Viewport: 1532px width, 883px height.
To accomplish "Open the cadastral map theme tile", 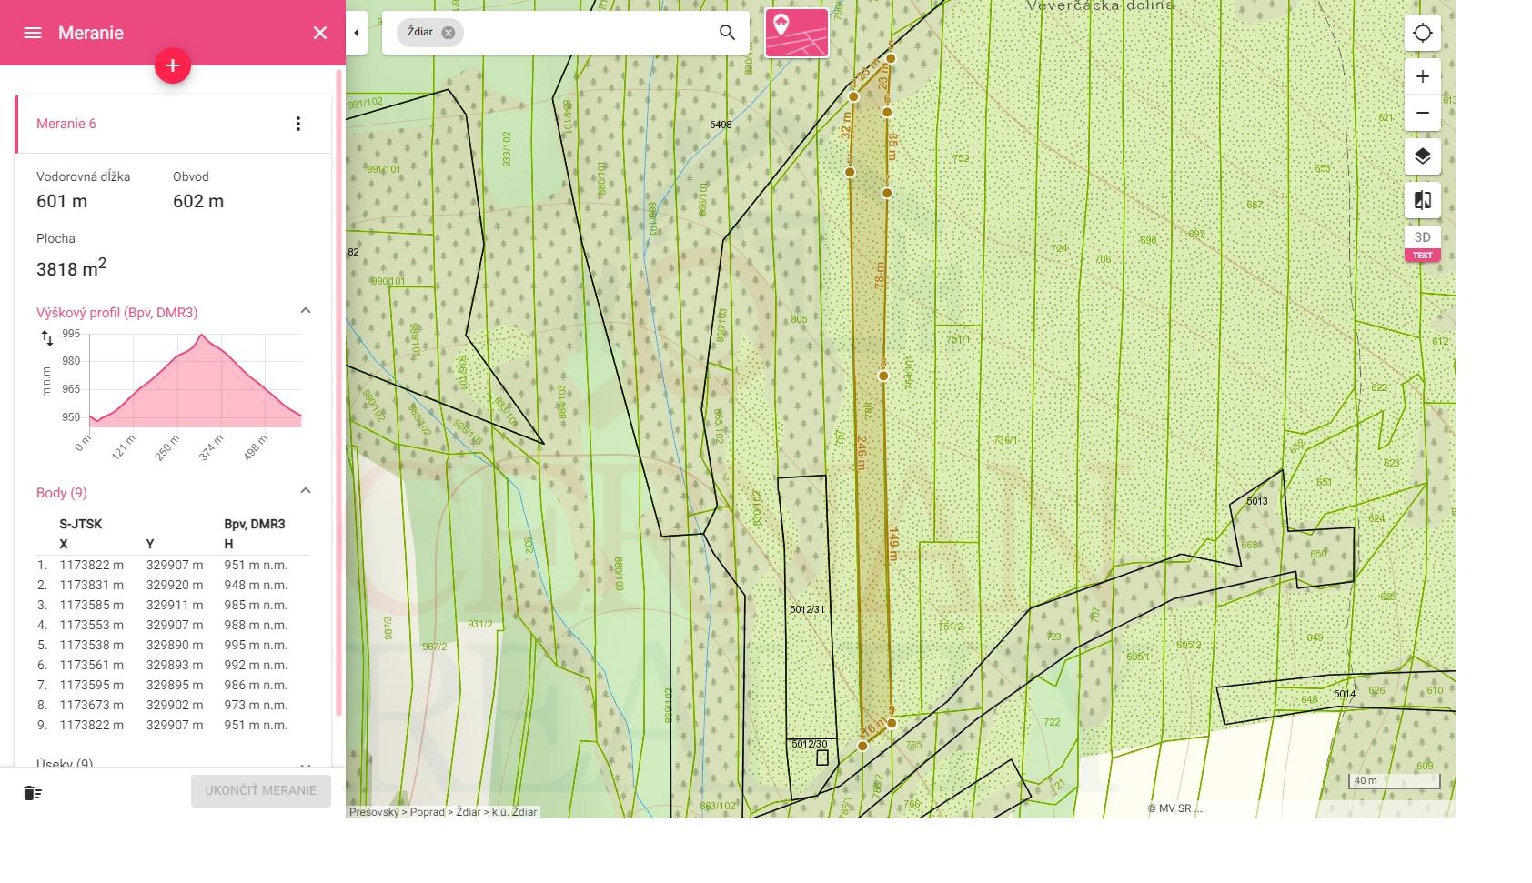I will 797,33.
